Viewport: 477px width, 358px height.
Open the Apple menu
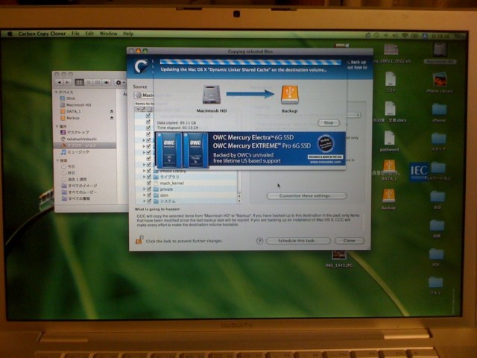coord(10,34)
